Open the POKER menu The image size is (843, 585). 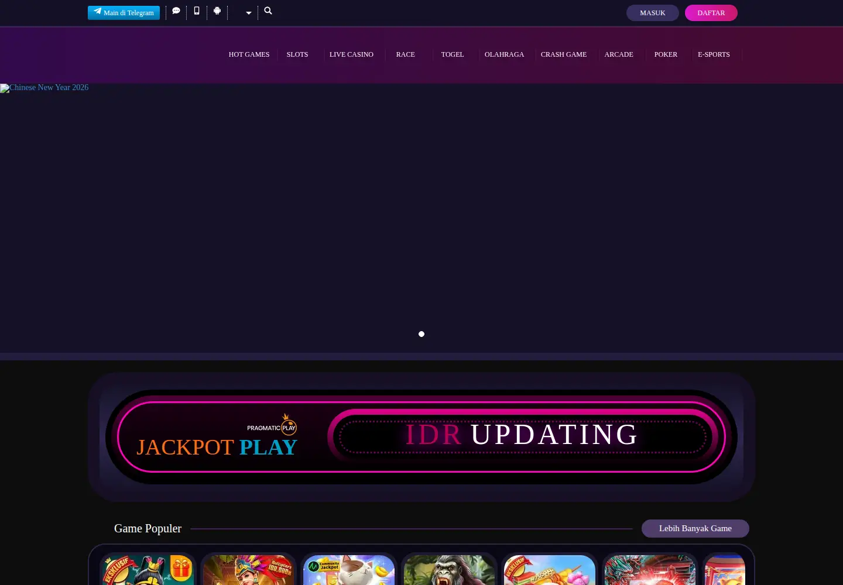coord(666,54)
